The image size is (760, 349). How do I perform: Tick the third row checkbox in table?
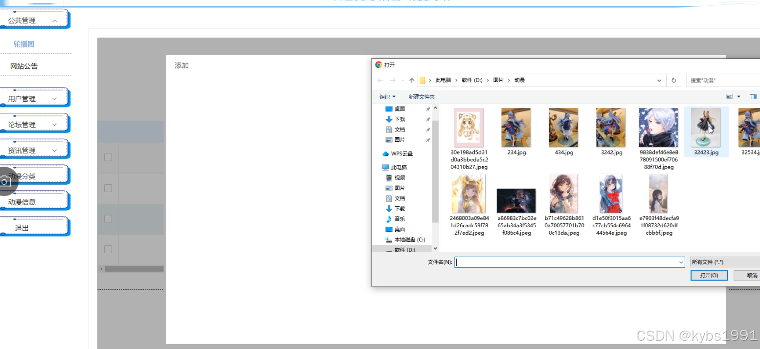point(108,218)
